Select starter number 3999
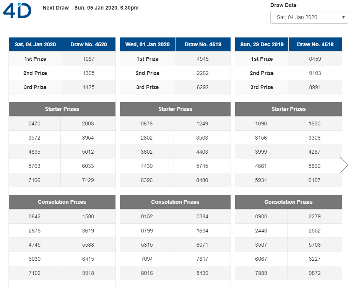 pos(261,152)
